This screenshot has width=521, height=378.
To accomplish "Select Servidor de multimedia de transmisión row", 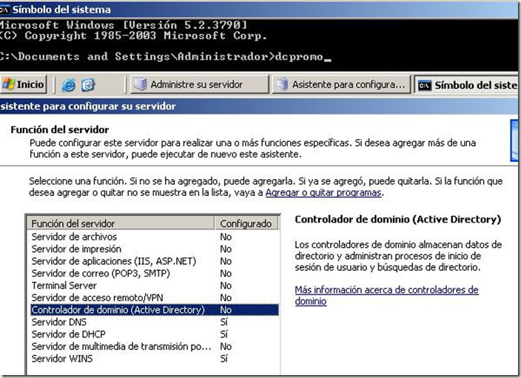I will pos(155,346).
